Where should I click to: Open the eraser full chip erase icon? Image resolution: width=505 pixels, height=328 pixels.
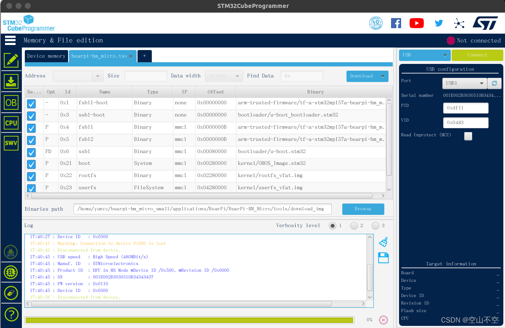(x=11, y=293)
